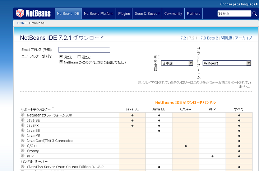259x171 pixels.
Task: Open the 7.3 Beta 2 link
Action: [209, 38]
